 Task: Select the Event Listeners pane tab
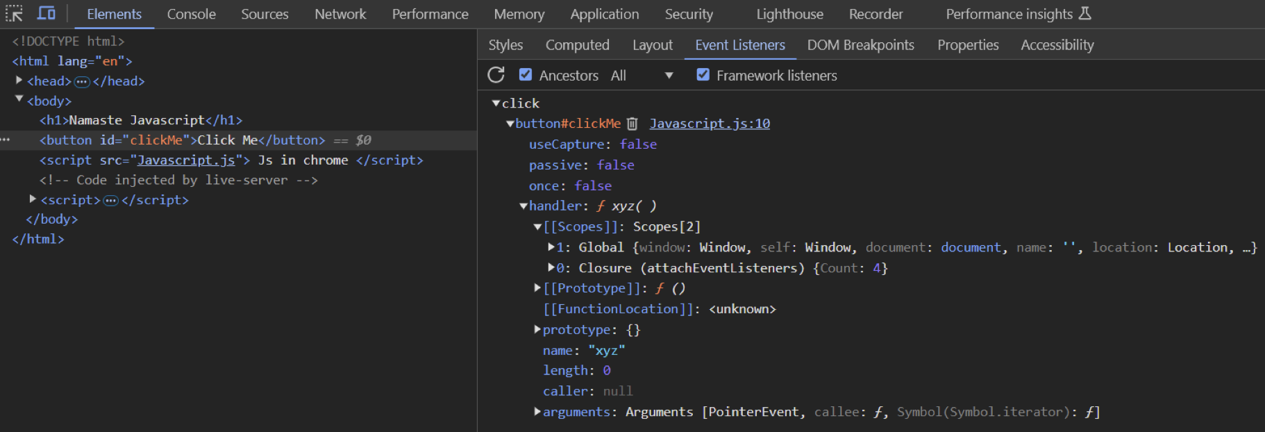[740, 45]
